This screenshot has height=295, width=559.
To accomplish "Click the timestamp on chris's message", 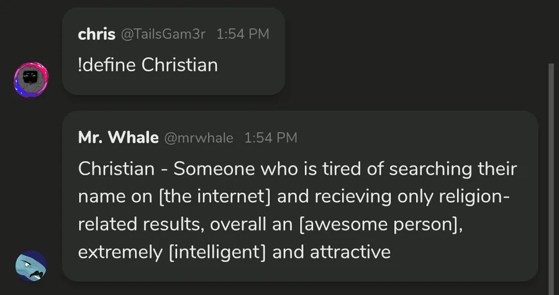I will pyautogui.click(x=243, y=35).
